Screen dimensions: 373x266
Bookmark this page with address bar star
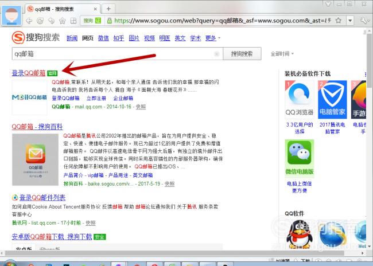pyautogui.click(x=338, y=21)
